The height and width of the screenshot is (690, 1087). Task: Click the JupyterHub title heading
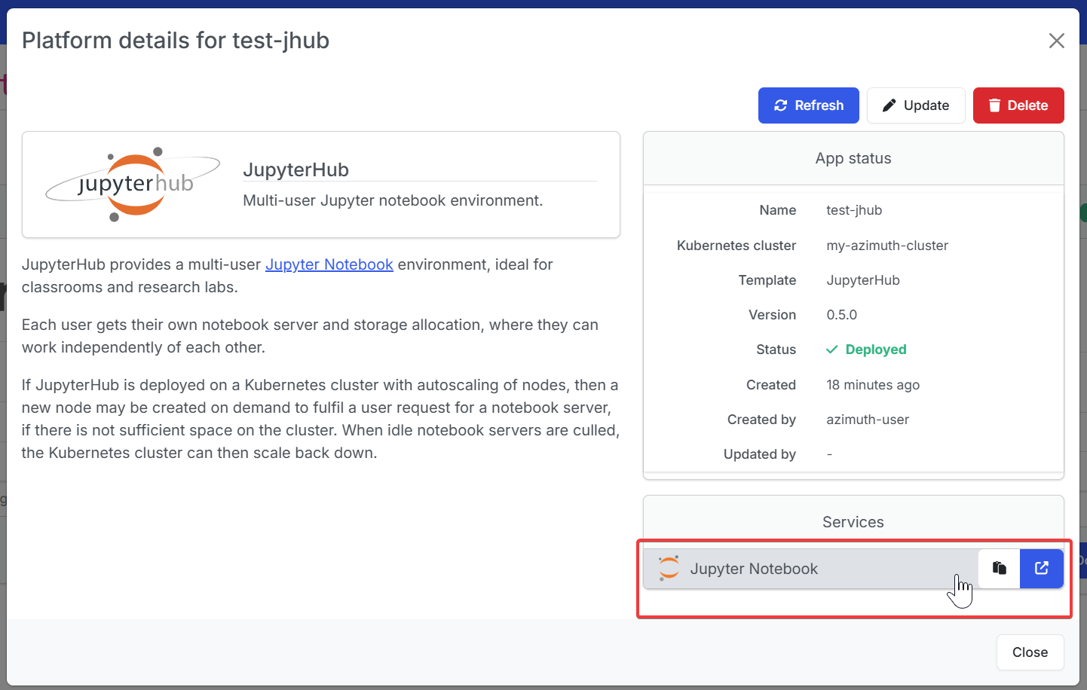tap(295, 170)
